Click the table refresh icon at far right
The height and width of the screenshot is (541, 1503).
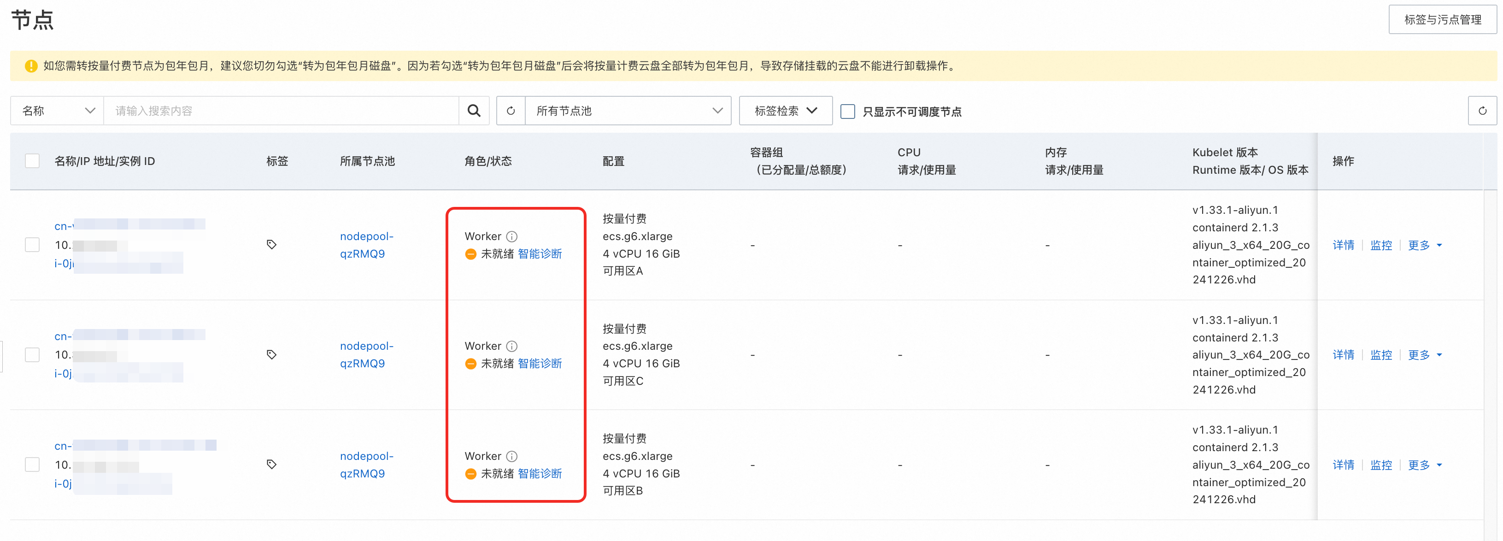(x=1482, y=111)
